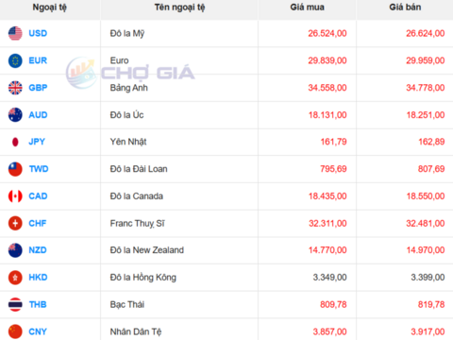Click the Australian flag icon for AUD
The image size is (453, 340).
coord(15,115)
